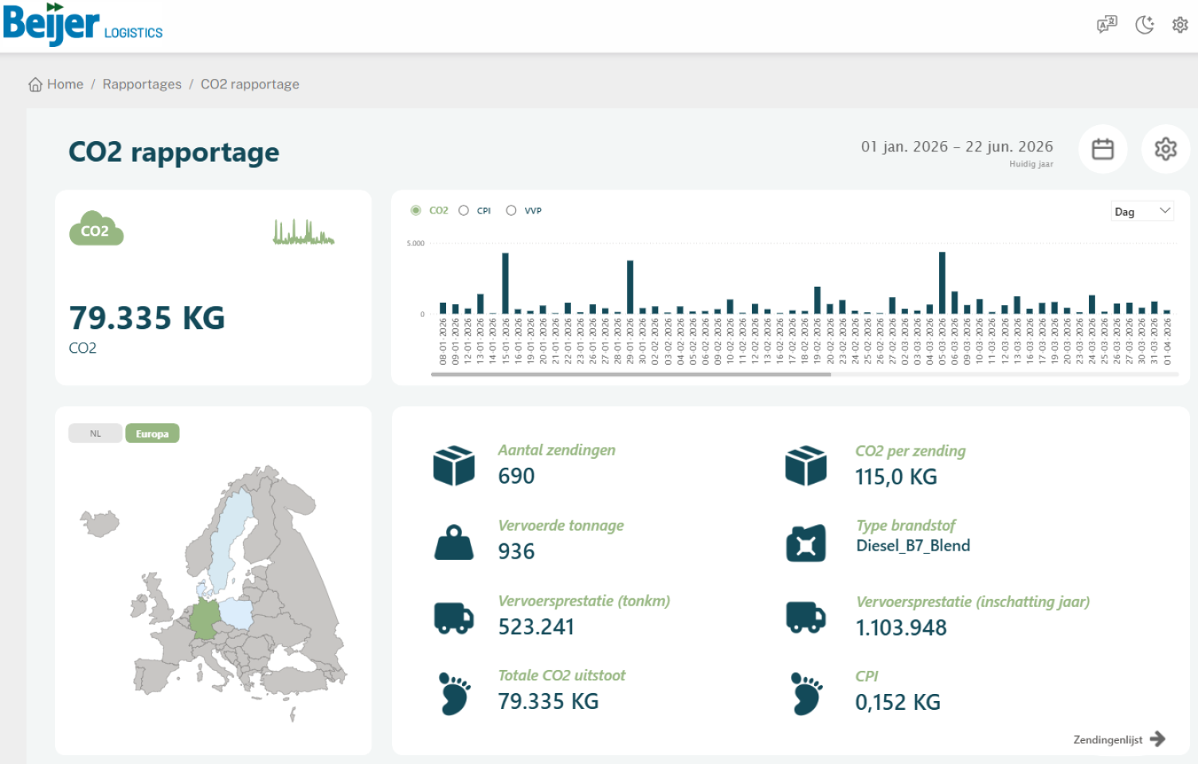Open the Dag period dropdown
This screenshot has width=1198, height=764.
click(x=1142, y=211)
